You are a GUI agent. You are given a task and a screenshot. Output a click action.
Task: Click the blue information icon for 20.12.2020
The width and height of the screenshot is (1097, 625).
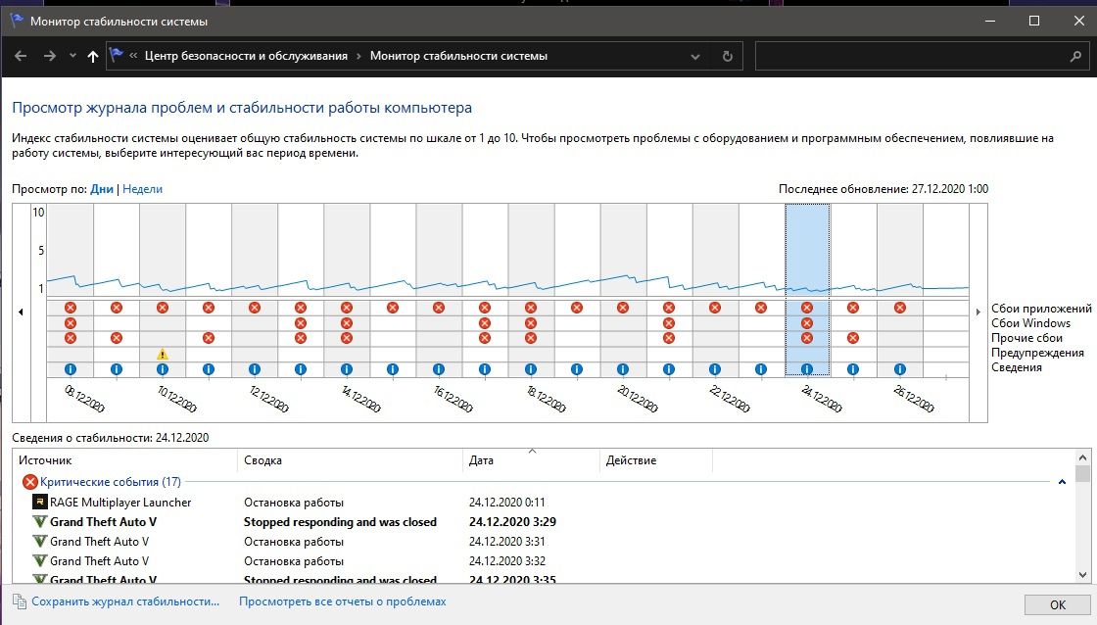tap(623, 369)
